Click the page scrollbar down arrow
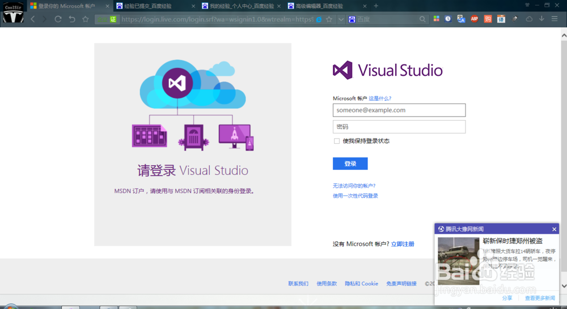 point(564,286)
